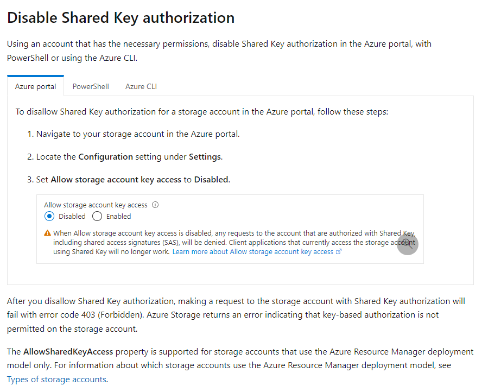Click the bold Settings word in step 2
The height and width of the screenshot is (392, 482).
[205, 156]
